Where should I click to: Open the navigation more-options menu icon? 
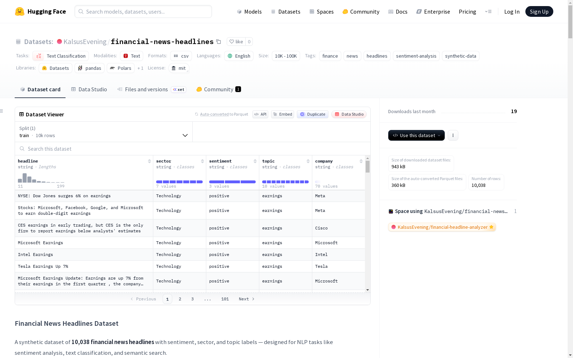coord(488,11)
